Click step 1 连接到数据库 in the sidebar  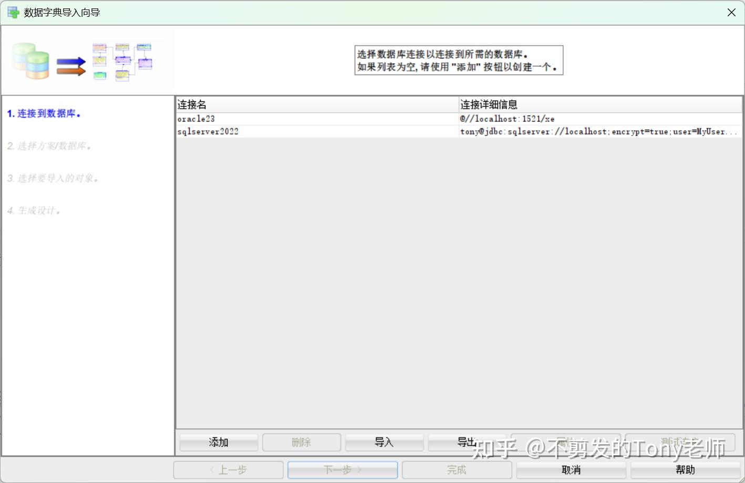coord(45,113)
